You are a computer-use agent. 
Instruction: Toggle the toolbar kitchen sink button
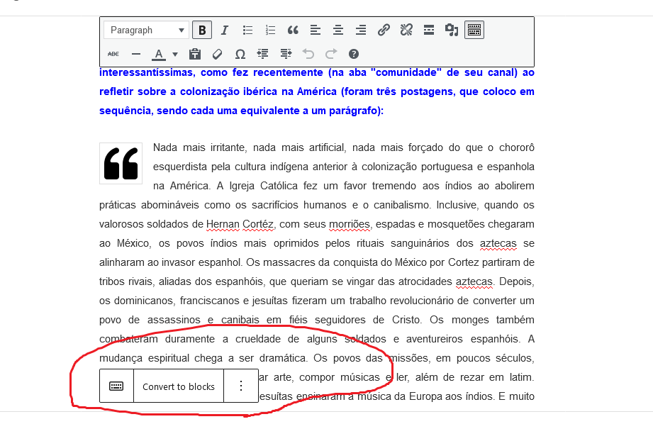(x=474, y=30)
